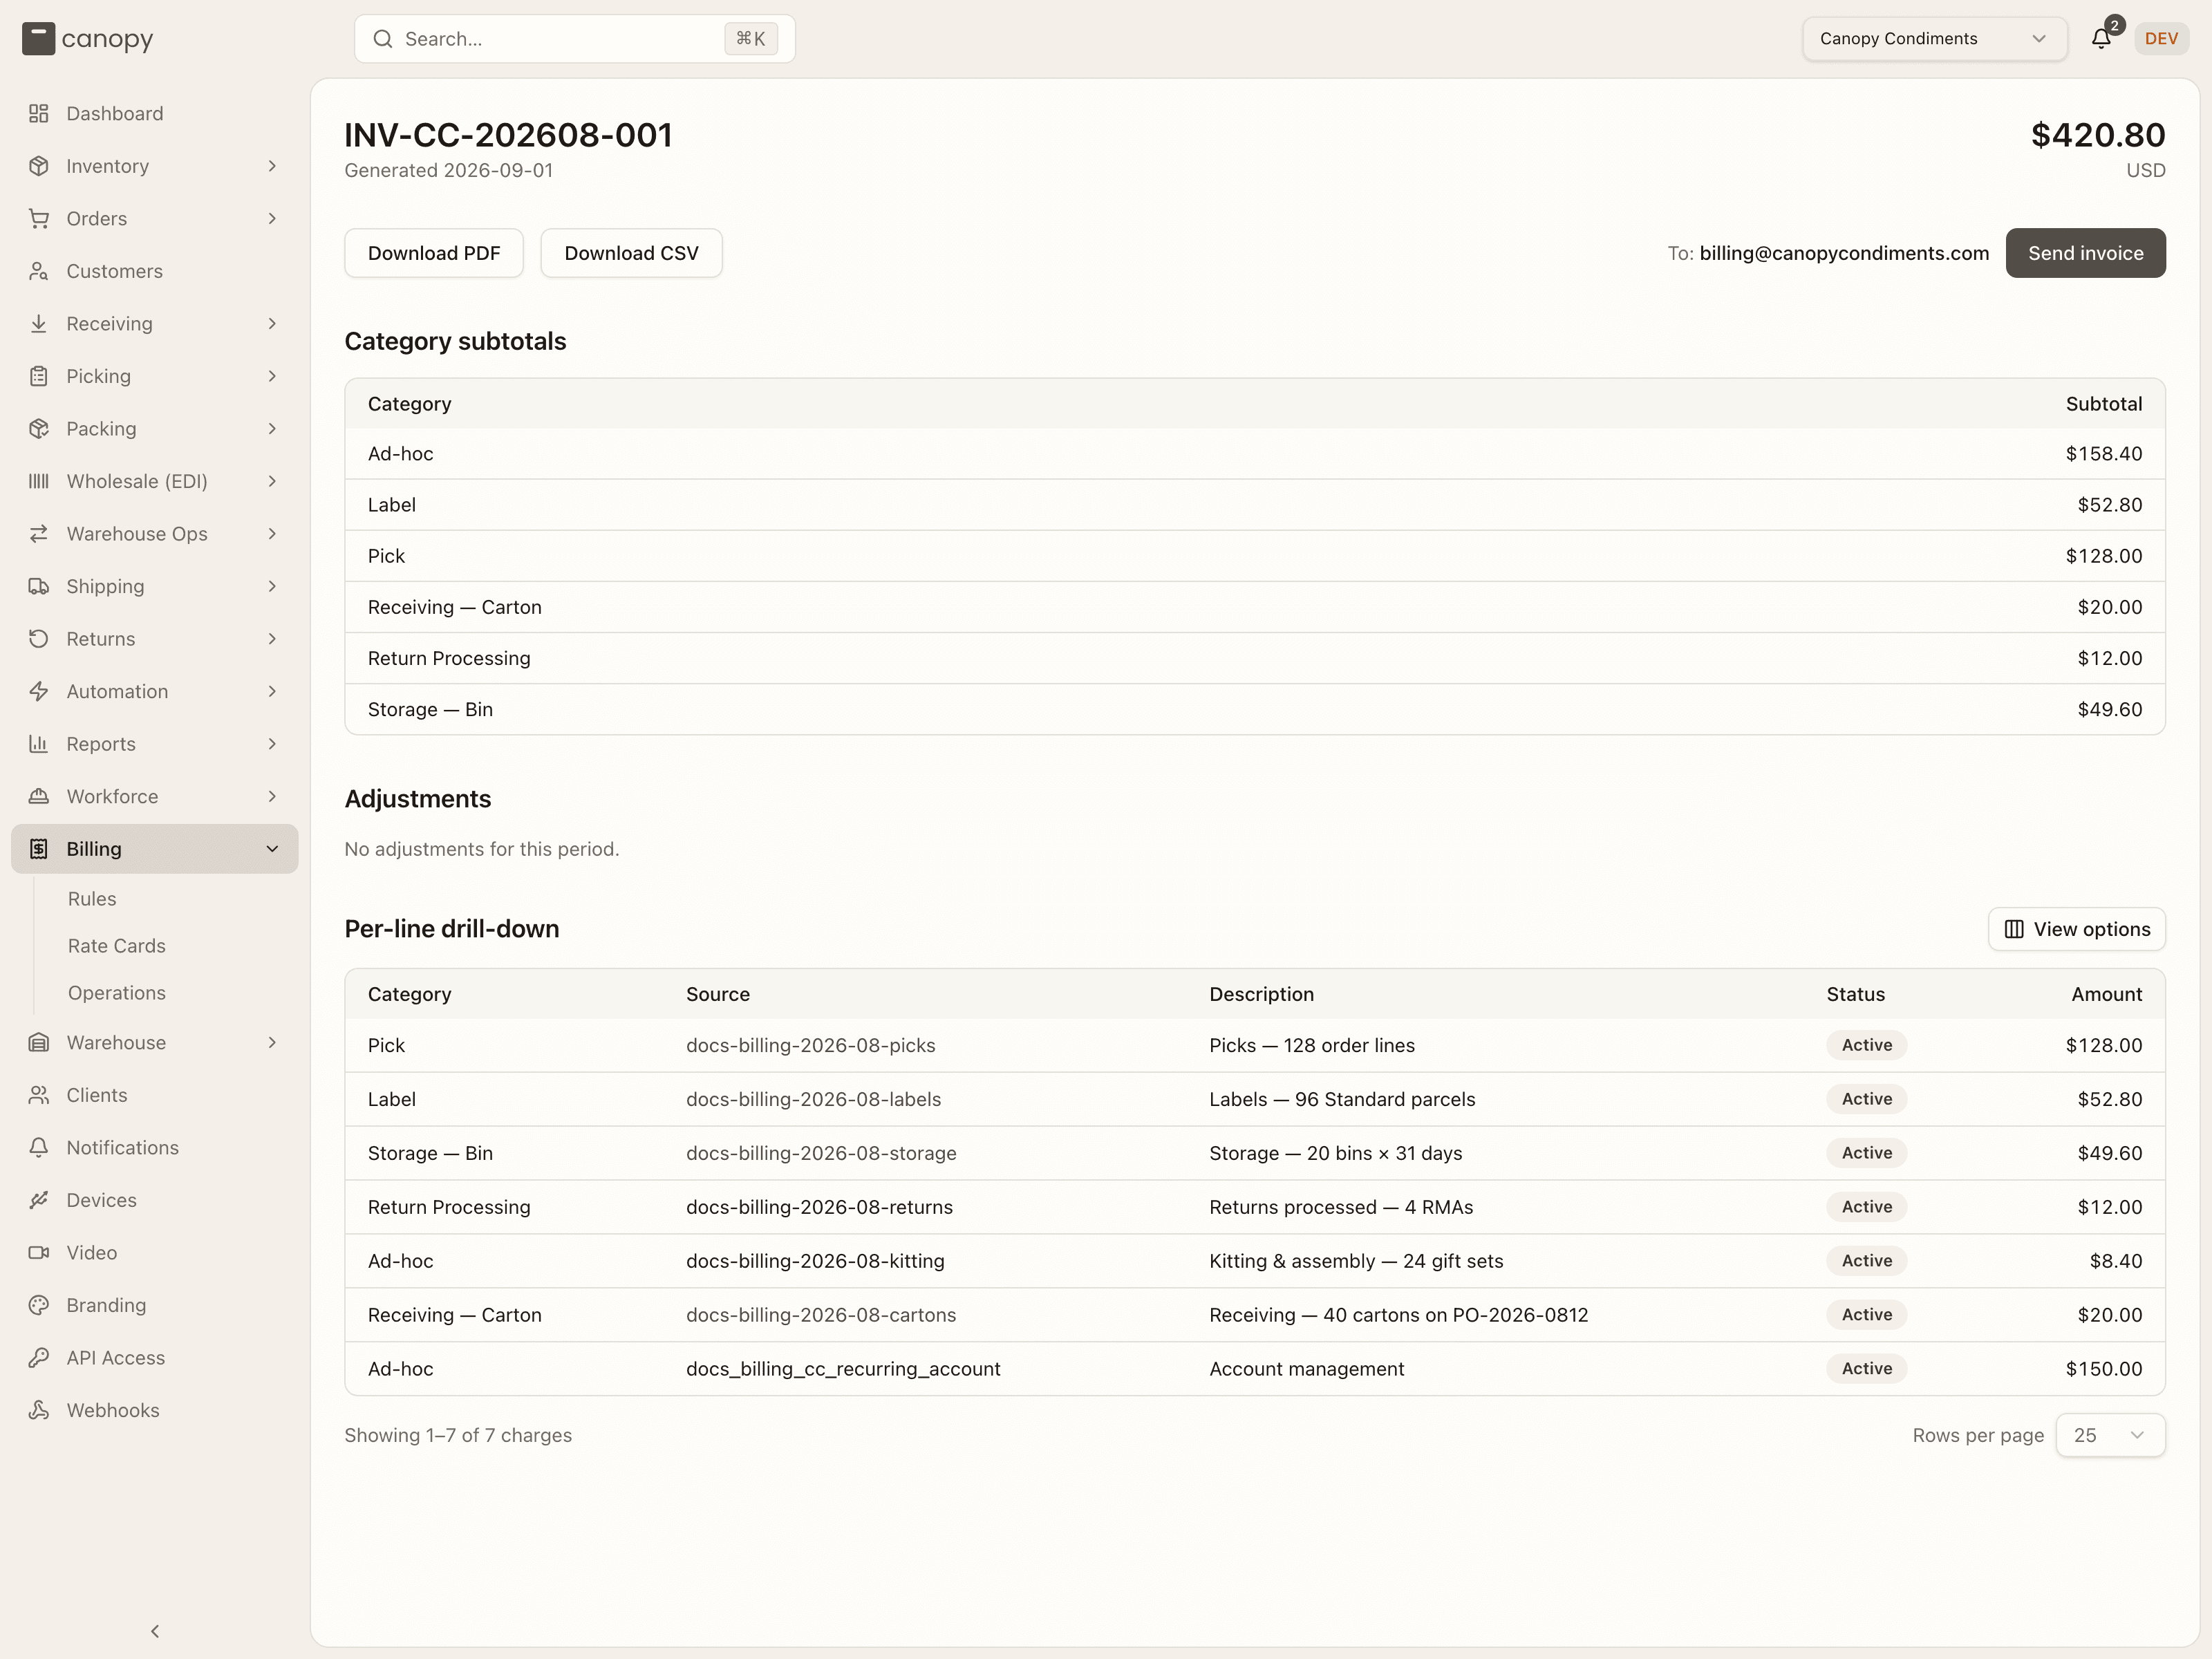The width and height of the screenshot is (2212, 1659).
Task: Expand the Receiving submenu chevron
Action: pos(272,324)
